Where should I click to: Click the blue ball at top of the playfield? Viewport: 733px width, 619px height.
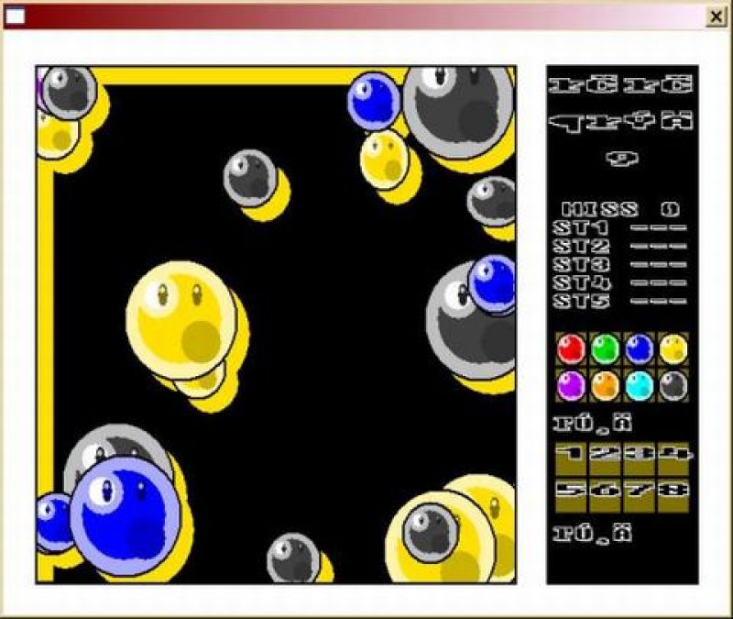(x=373, y=99)
